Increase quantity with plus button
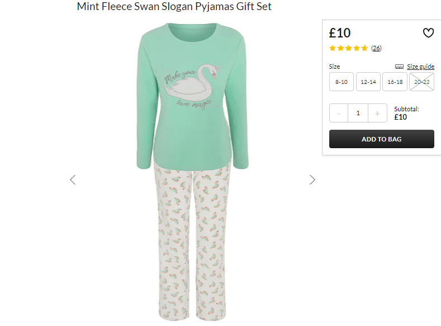This screenshot has height=326, width=441. coord(377,113)
